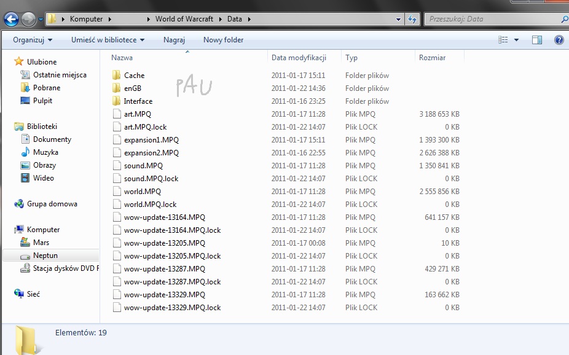Select Data breadcrumb segment

tap(235, 19)
